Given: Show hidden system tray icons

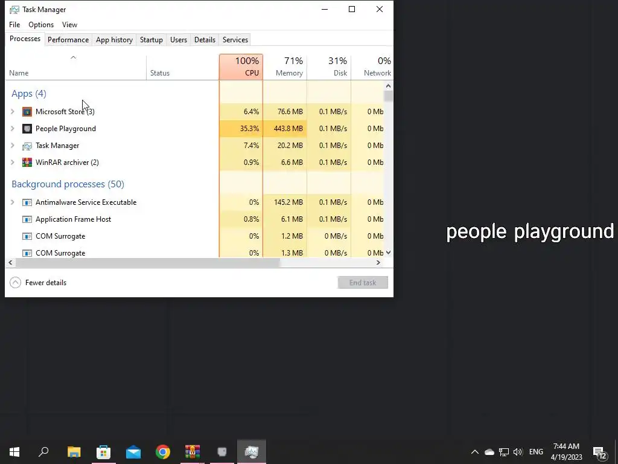Looking at the screenshot, I should pyautogui.click(x=475, y=452).
